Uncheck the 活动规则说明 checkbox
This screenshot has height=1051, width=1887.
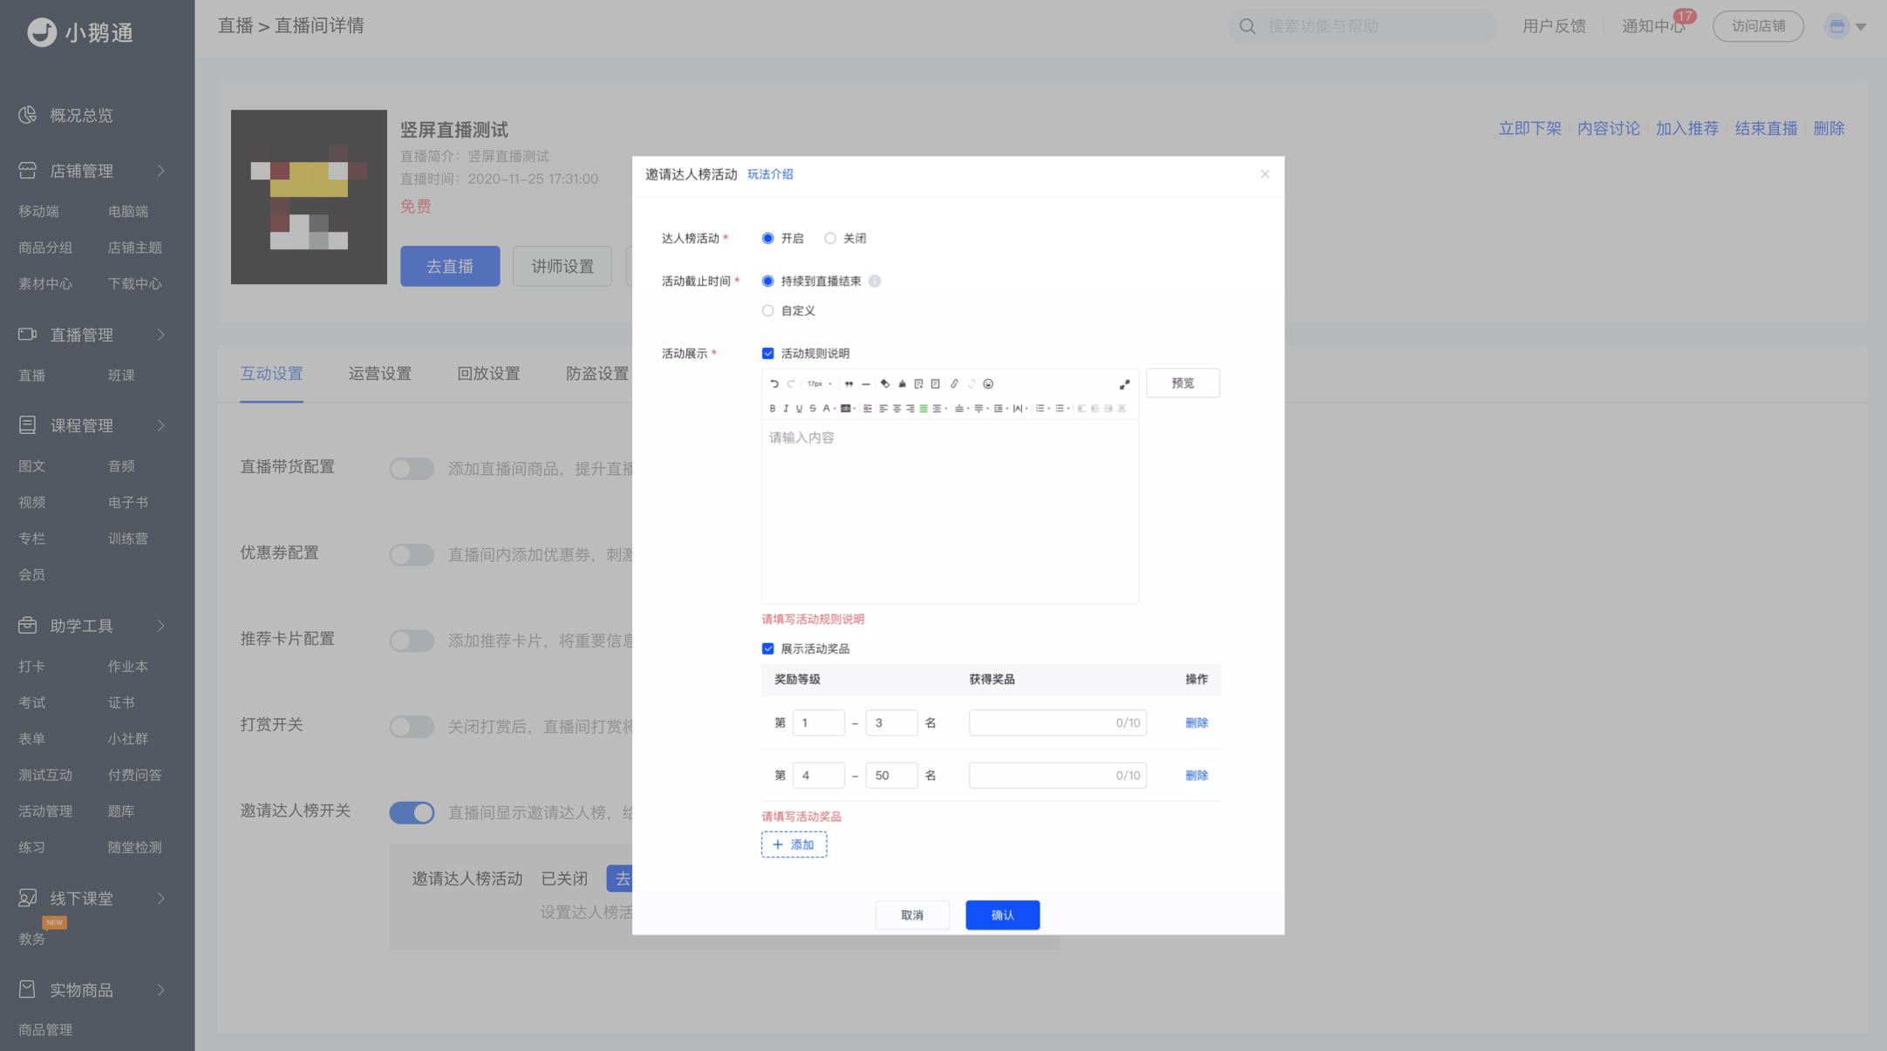(768, 353)
